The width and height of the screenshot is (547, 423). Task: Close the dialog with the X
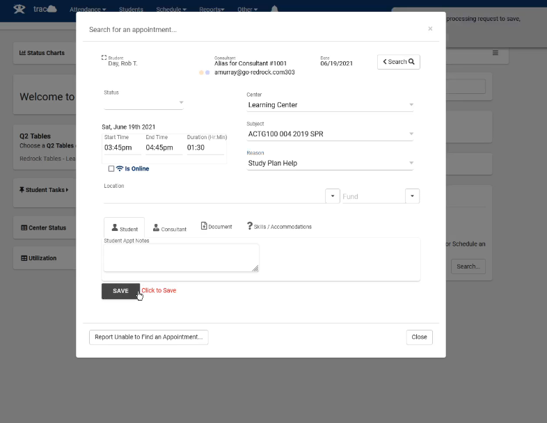(x=430, y=29)
